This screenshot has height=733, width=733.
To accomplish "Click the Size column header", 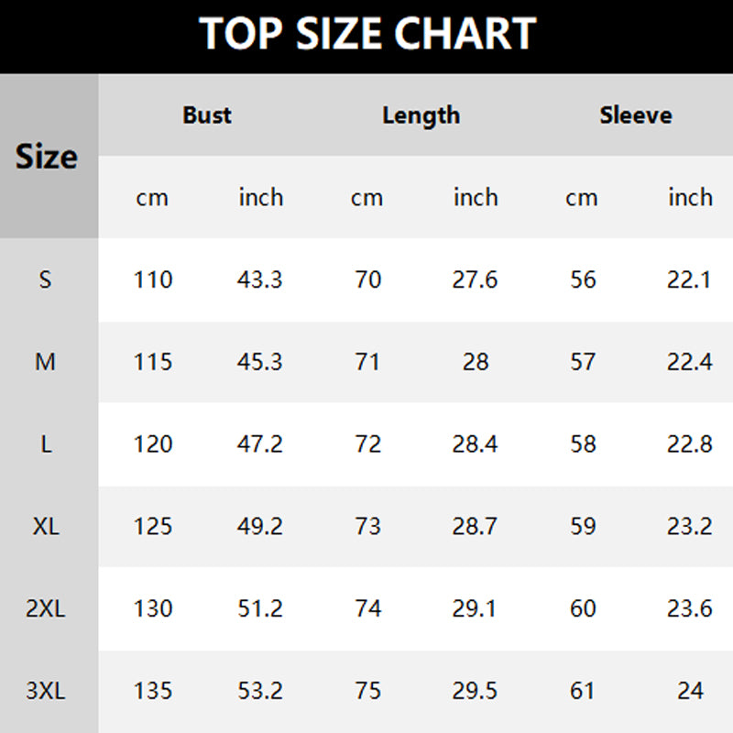I will tap(47, 157).
